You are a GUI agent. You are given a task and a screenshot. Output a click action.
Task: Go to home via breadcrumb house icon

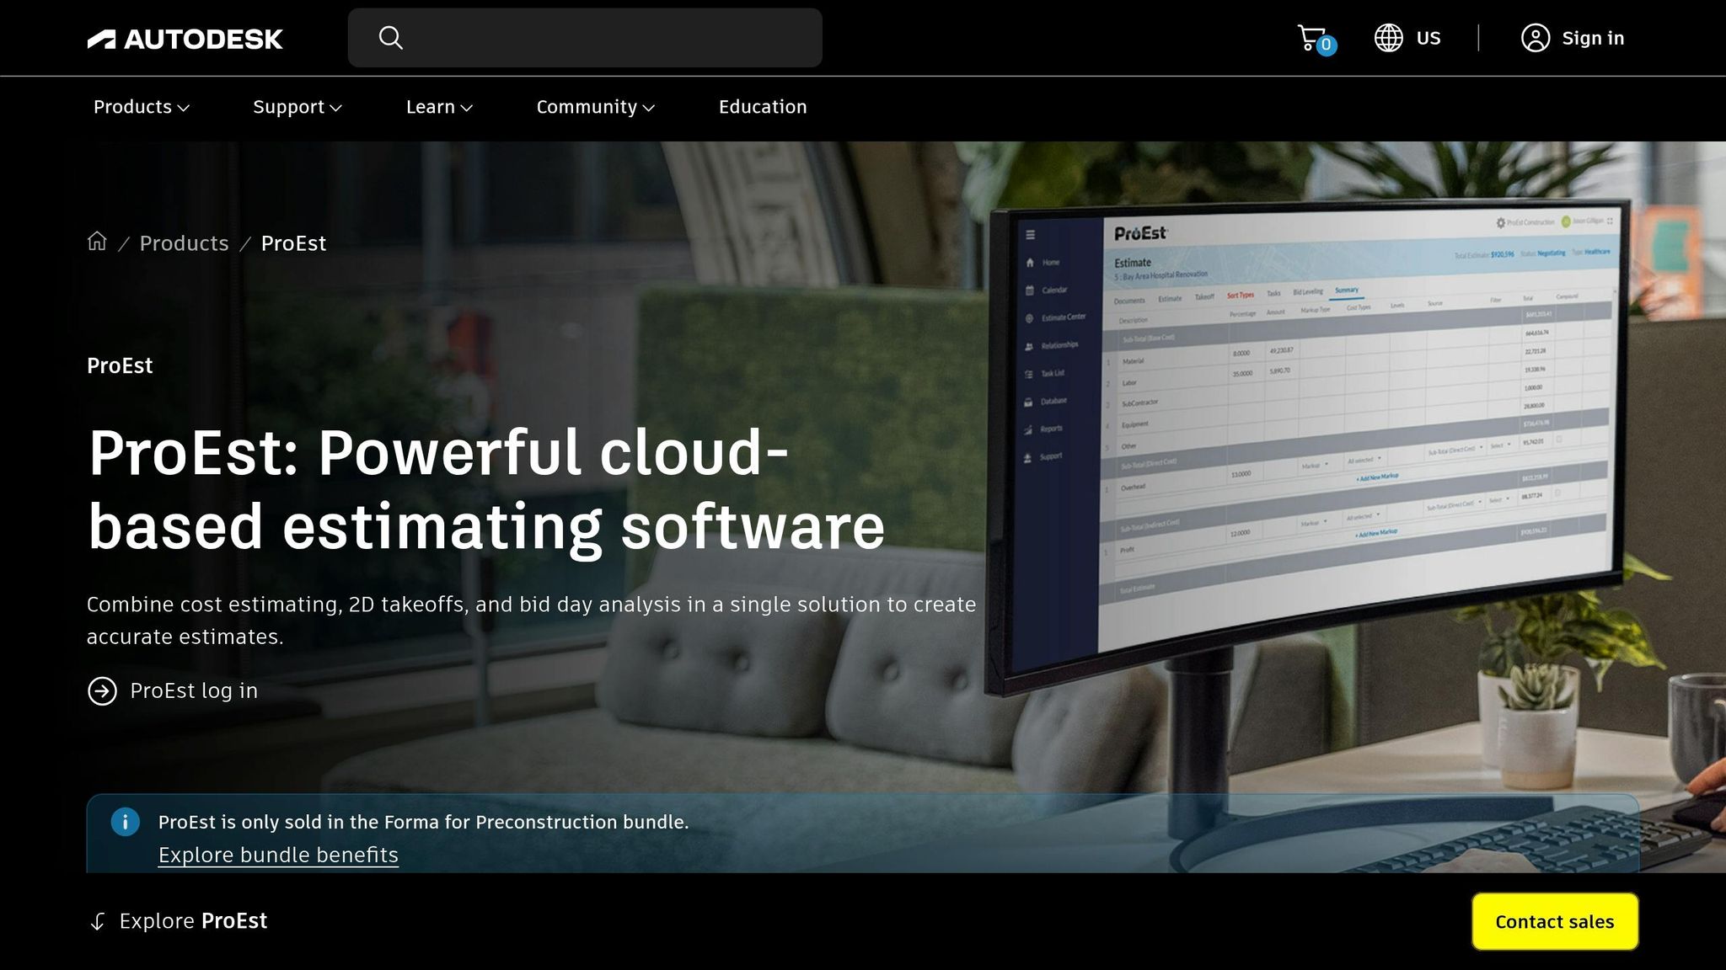(x=97, y=242)
